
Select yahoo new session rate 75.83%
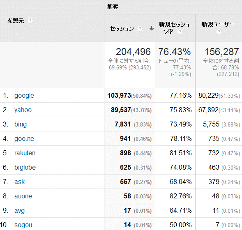[180, 110]
